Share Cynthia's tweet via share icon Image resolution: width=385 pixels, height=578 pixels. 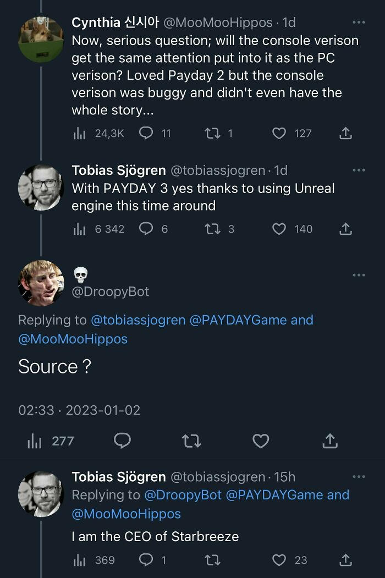pyautogui.click(x=345, y=133)
